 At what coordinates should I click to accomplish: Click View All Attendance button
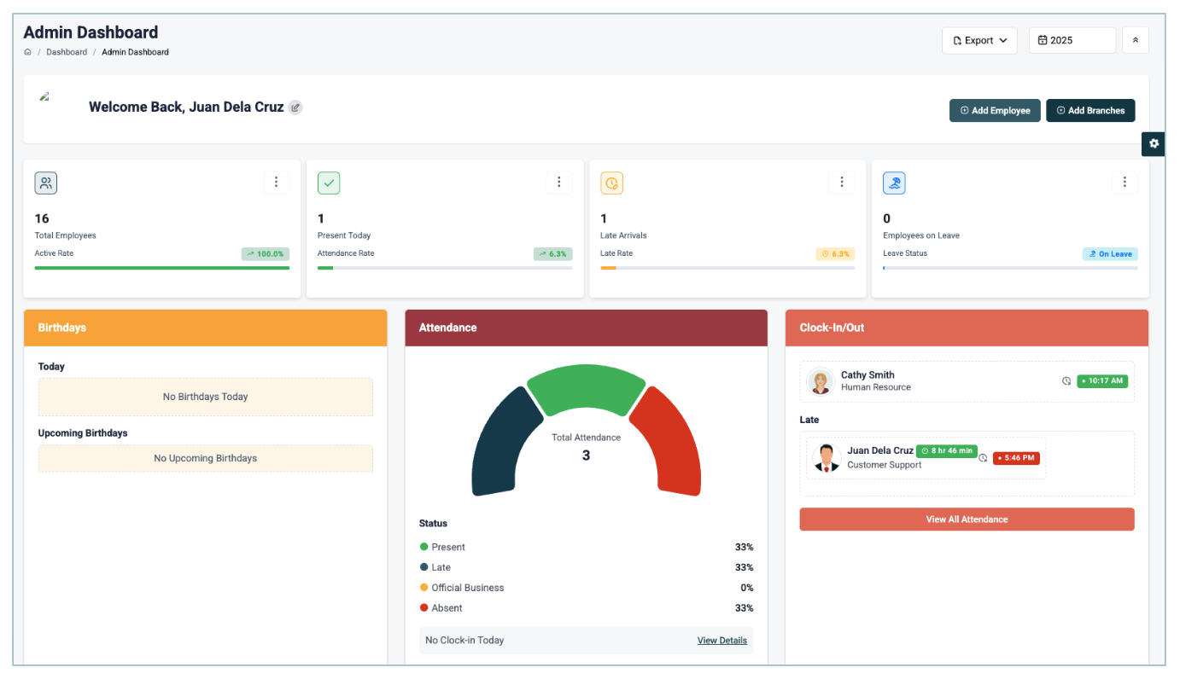coord(967,519)
